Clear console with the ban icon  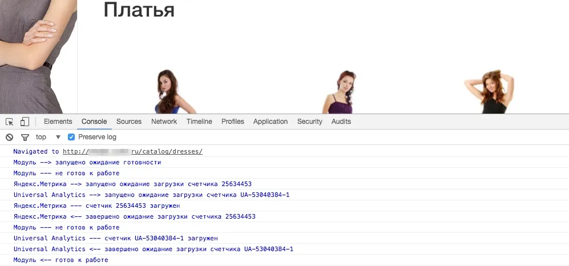click(x=9, y=137)
